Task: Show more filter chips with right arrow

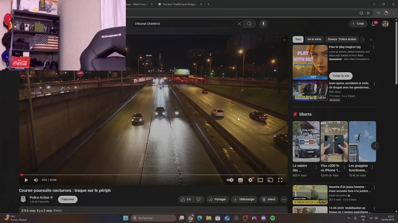Action: coord(371,40)
